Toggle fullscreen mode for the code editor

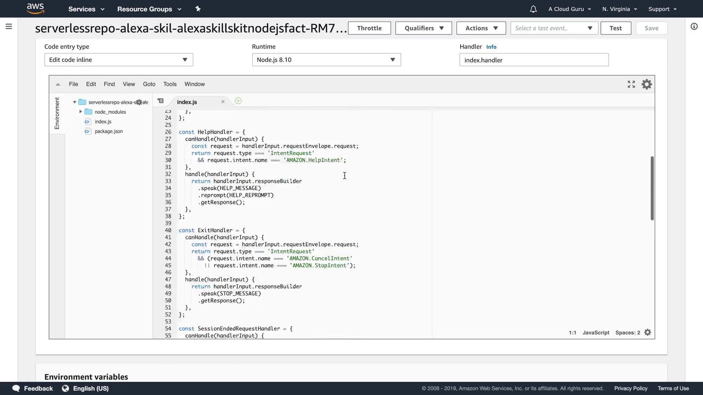pos(631,84)
